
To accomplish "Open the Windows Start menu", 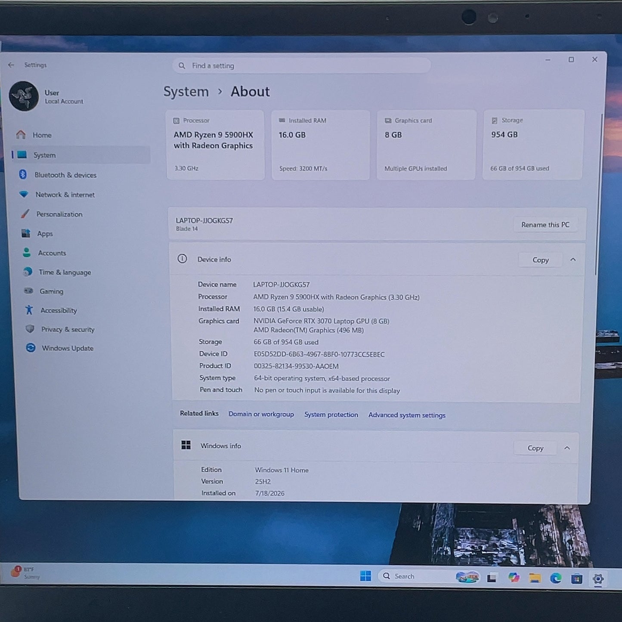I will (365, 576).
